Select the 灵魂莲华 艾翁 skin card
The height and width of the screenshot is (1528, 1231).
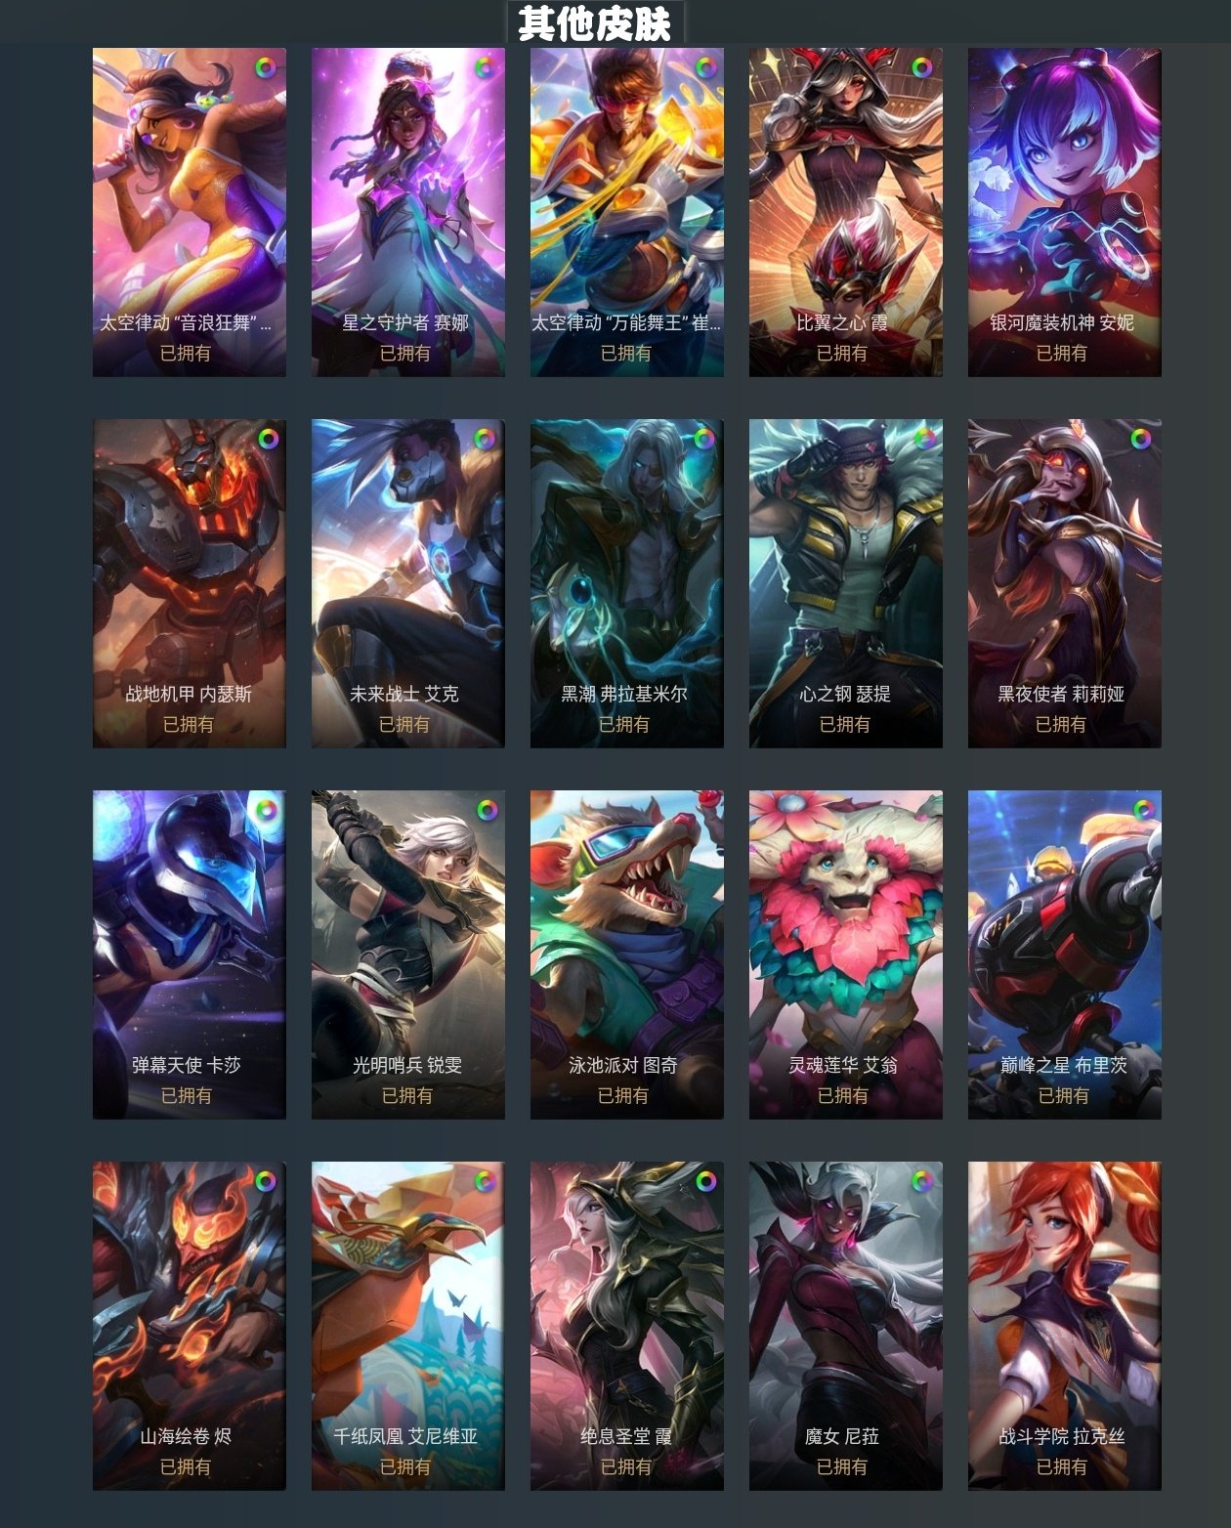[x=846, y=955]
